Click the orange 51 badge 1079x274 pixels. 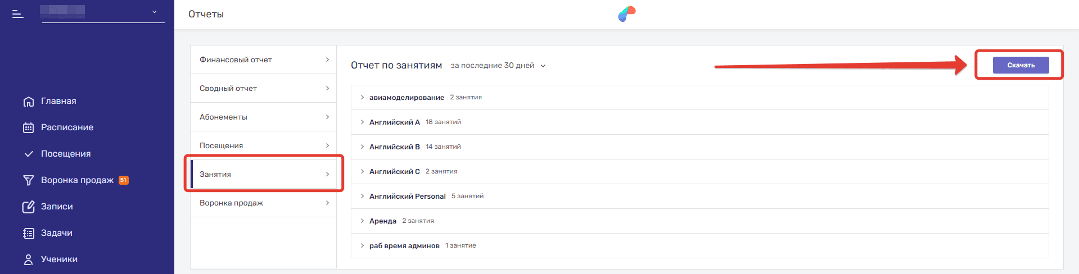click(x=124, y=180)
